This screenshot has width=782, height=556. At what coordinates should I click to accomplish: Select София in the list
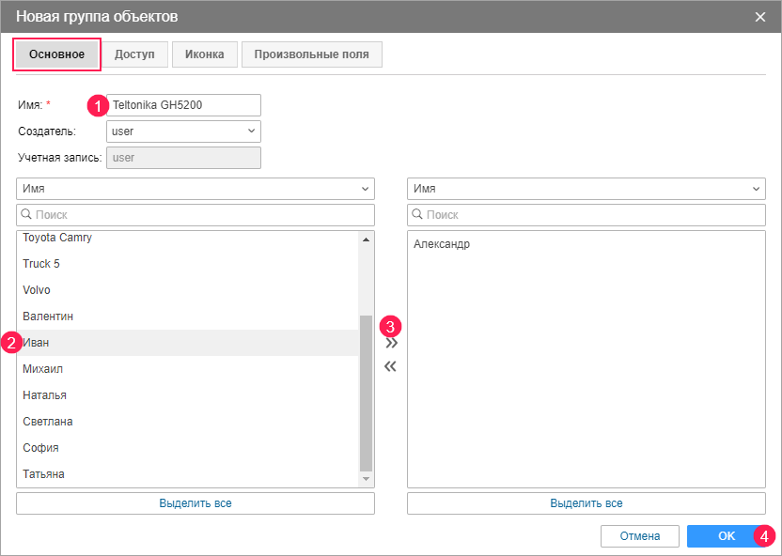click(188, 448)
